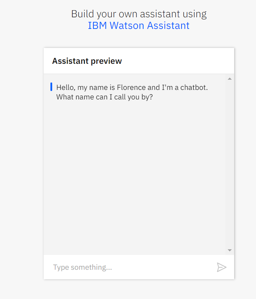The width and height of the screenshot is (256, 299).
Task: Click the word "preview" in widget header
Action: [x=106, y=61]
